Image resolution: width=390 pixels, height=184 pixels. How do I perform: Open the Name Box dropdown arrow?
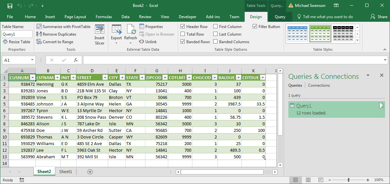pyautogui.click(x=32, y=60)
